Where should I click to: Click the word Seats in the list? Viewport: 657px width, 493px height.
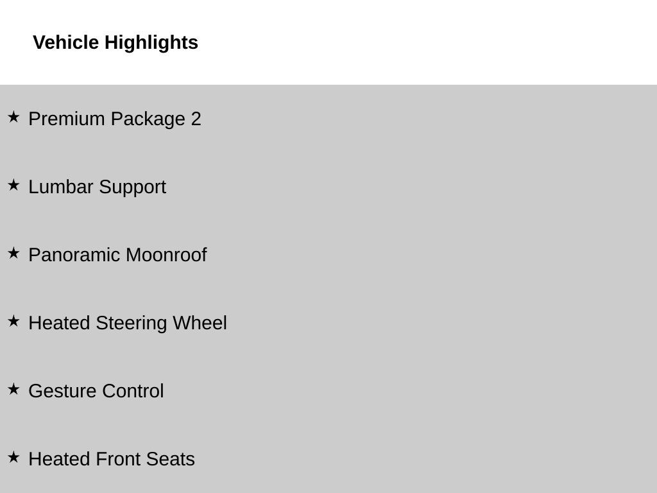(171, 459)
